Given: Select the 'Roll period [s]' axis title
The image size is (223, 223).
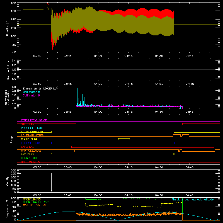Looking at the screenshot, I should tap(8, 69).
